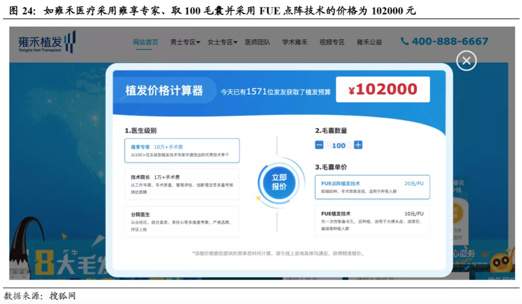Viewport: 522px width, 304px height.
Task: Open the 雍禾公益 page
Action: (369, 42)
